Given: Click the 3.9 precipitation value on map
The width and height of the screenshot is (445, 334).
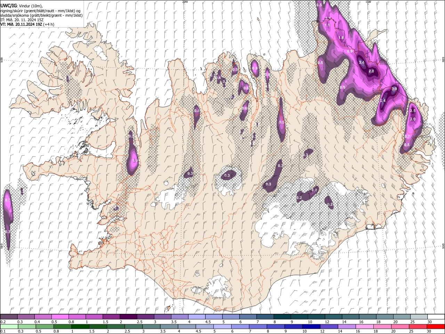Looking at the screenshot, I should [x=394, y=89].
